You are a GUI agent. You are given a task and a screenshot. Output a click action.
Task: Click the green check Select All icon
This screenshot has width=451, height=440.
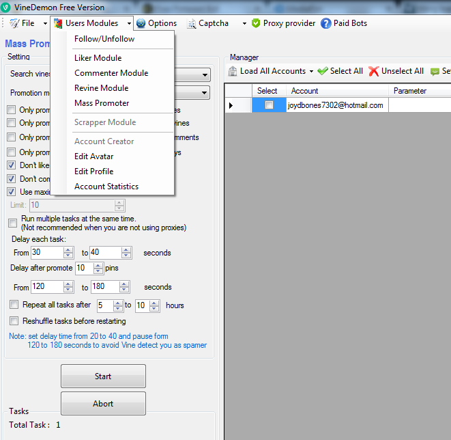coord(323,71)
